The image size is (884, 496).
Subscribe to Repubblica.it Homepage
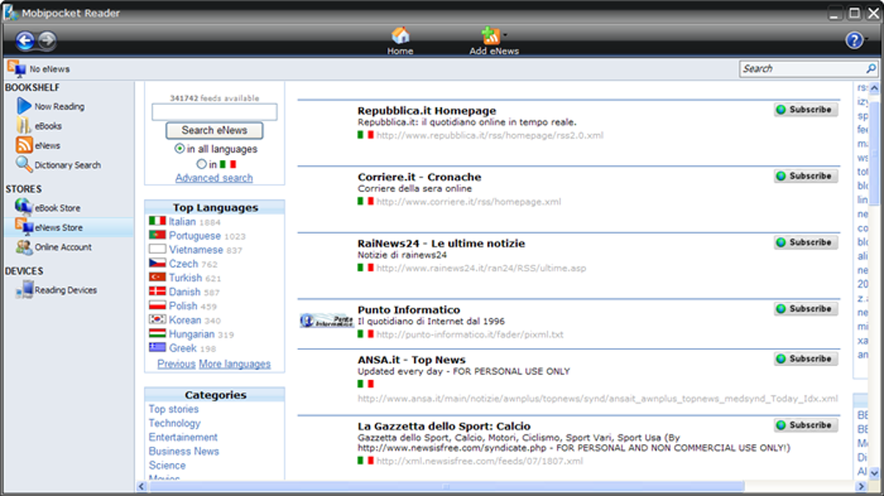point(806,110)
